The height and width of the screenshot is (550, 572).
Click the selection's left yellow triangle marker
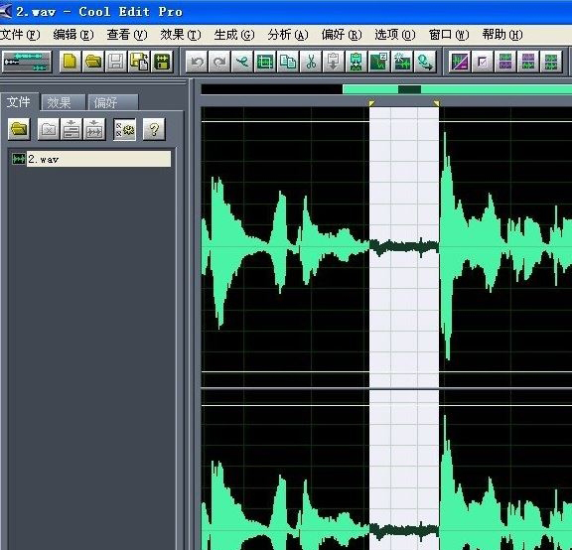[371, 103]
